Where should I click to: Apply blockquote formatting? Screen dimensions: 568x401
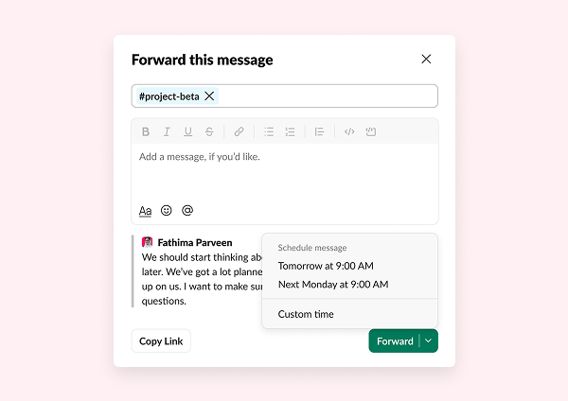coord(319,131)
